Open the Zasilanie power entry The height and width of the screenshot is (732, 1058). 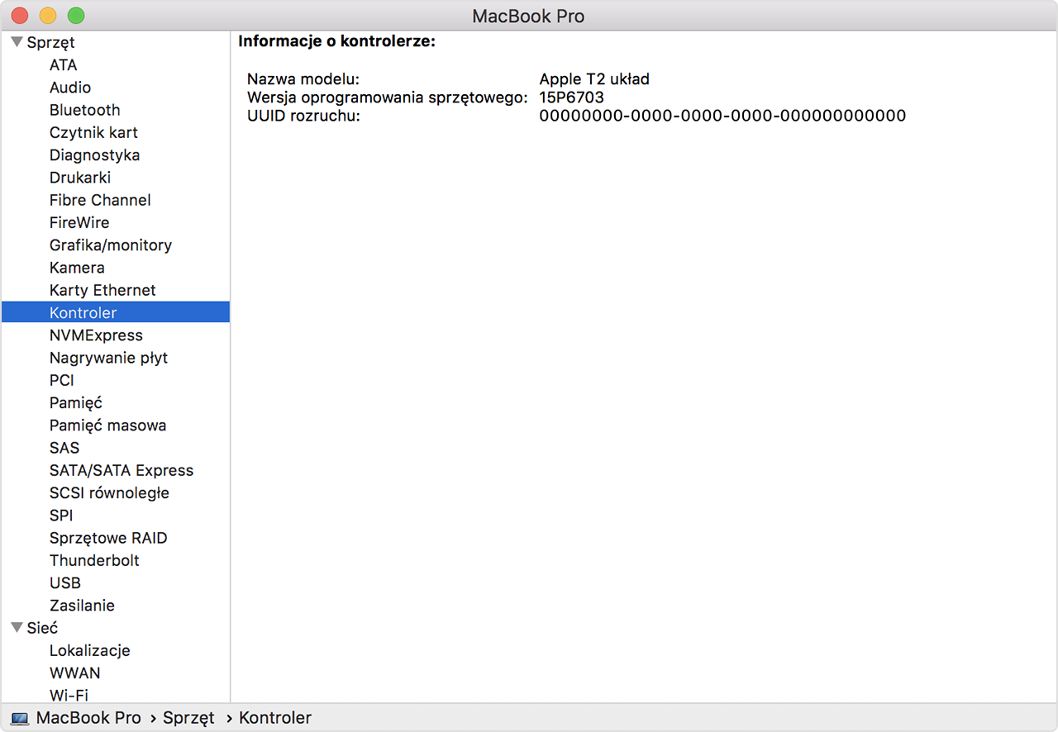[82, 606]
